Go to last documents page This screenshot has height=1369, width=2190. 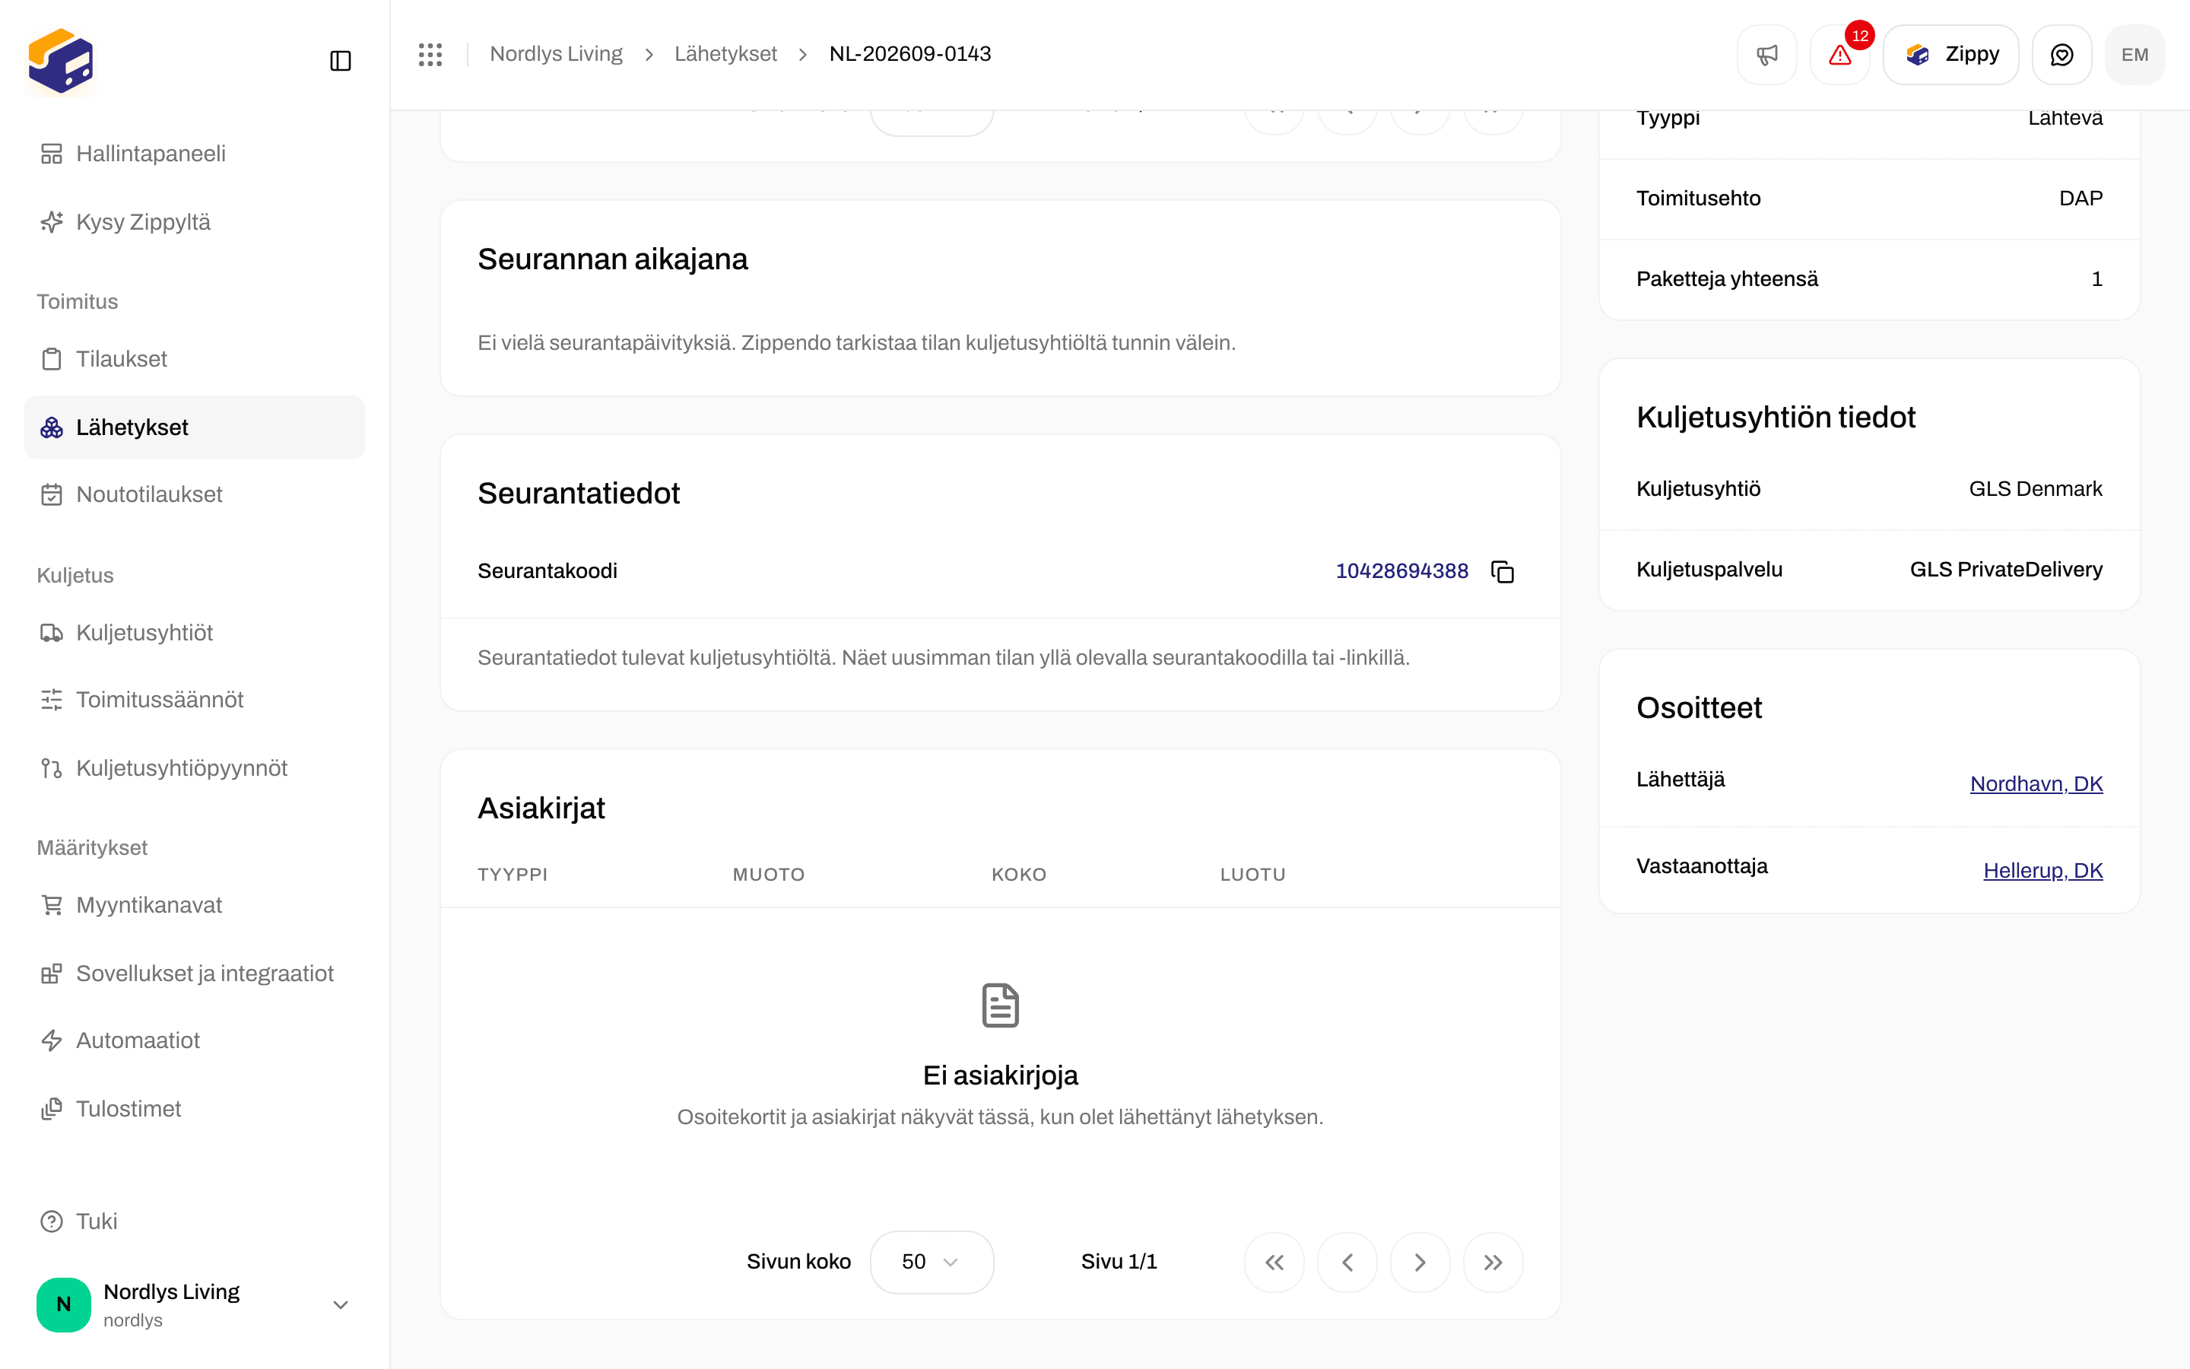[1493, 1263]
